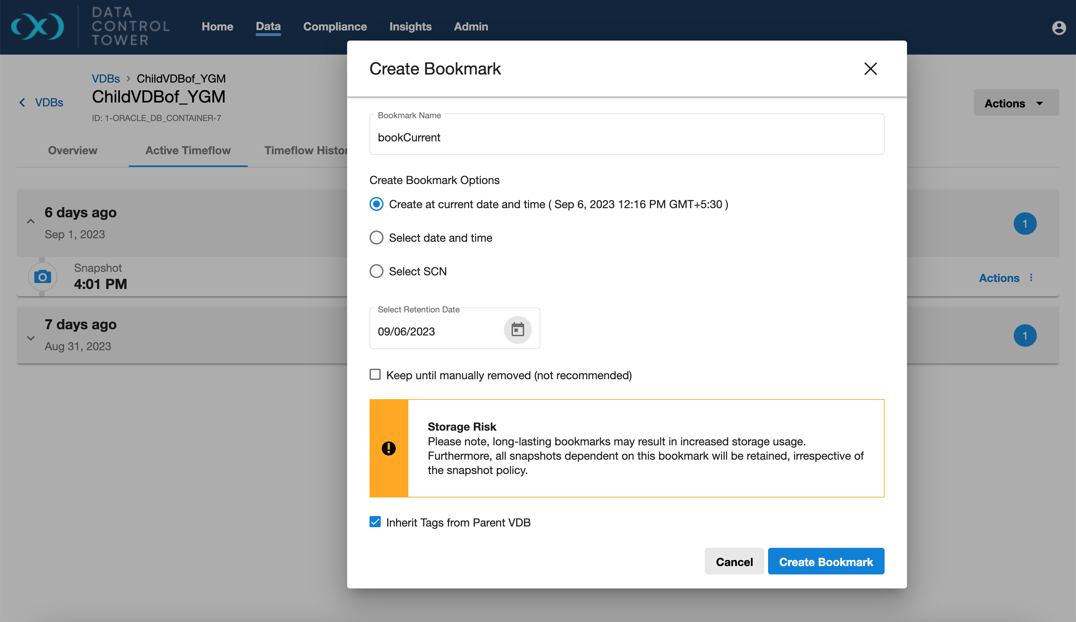Open the page Actions dropdown
The width and height of the screenshot is (1076, 622).
point(1015,103)
